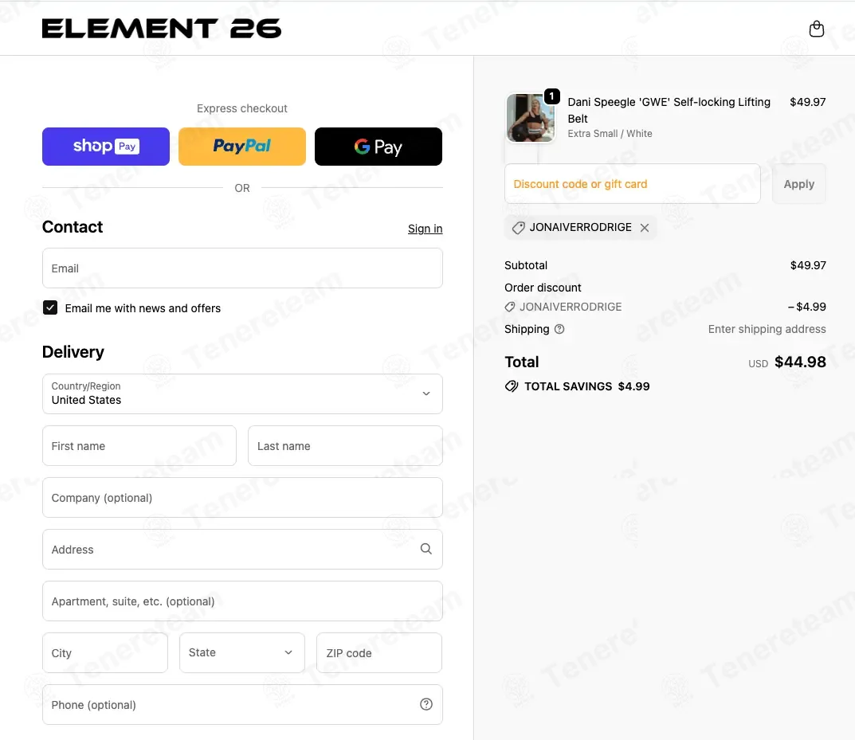Remove the JONAIVERRODRIGE discount code tag
This screenshot has height=740, width=855.
tap(645, 228)
